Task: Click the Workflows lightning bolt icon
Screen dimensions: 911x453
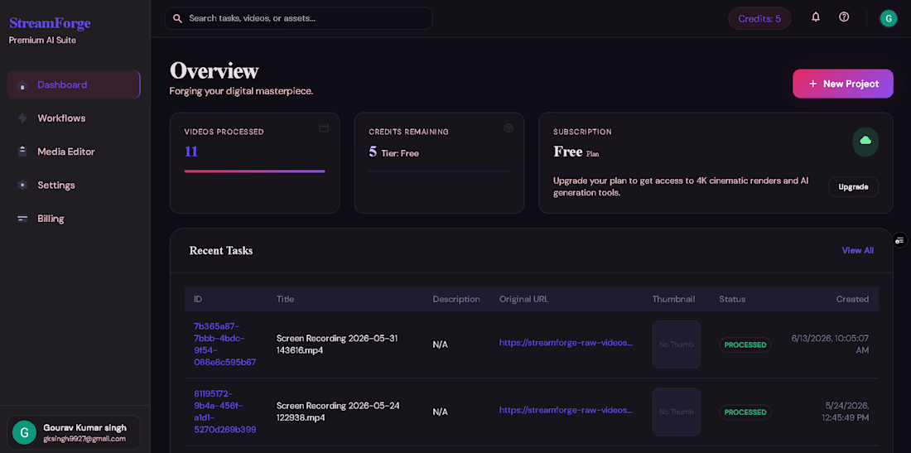Action: point(22,118)
